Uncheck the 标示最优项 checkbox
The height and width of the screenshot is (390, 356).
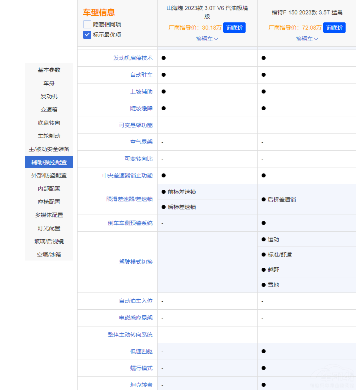tap(87, 35)
